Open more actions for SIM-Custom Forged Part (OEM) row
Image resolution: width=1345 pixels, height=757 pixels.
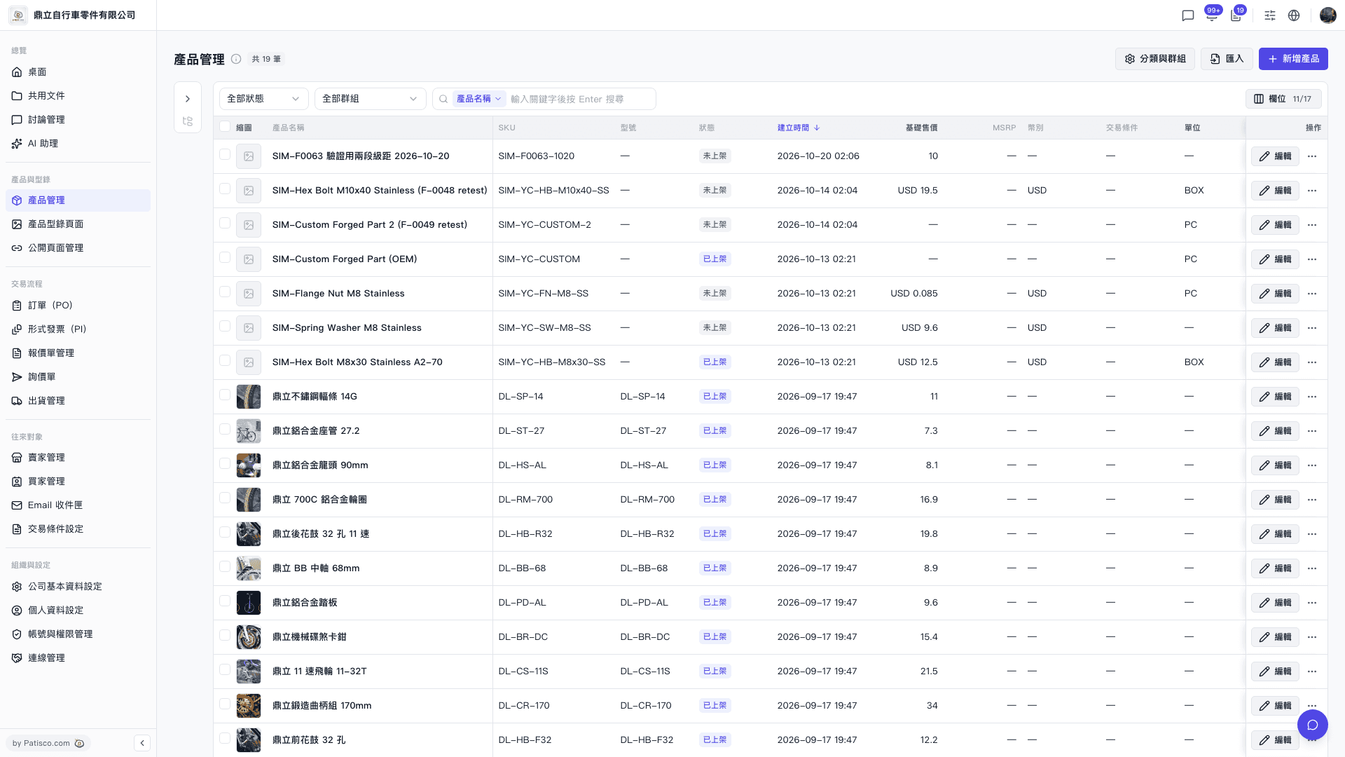pyautogui.click(x=1312, y=259)
